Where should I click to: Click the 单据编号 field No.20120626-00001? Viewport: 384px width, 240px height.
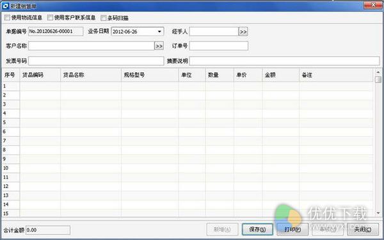pyautogui.click(x=56, y=31)
